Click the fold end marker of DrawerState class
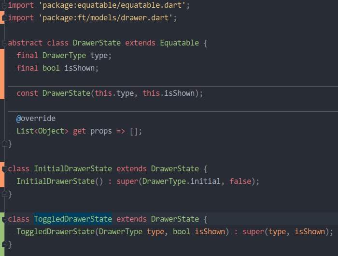 tap(4, 144)
